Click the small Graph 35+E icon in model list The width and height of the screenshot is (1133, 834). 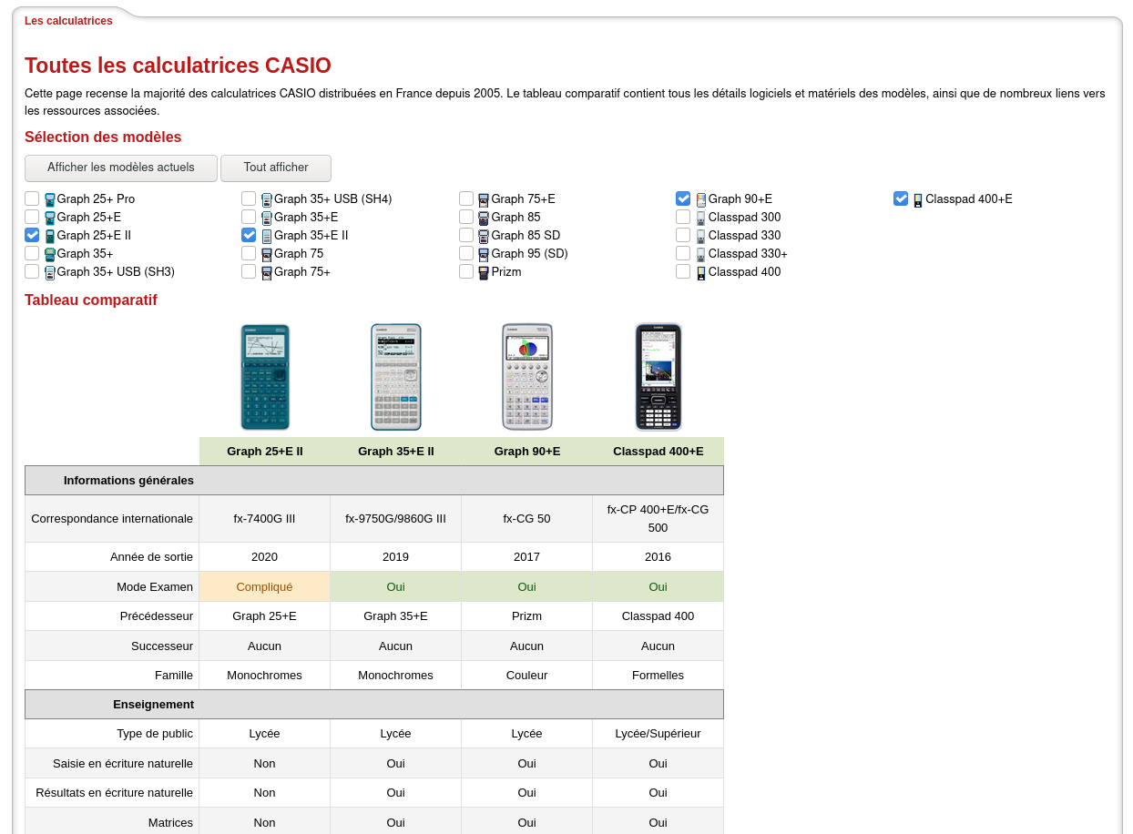click(x=267, y=218)
